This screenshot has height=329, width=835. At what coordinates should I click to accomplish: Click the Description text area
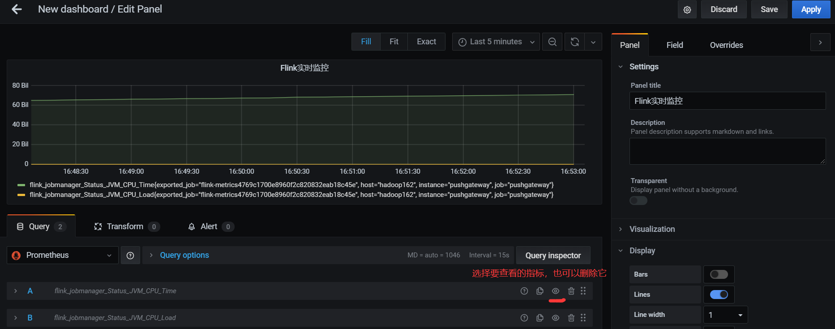point(728,151)
